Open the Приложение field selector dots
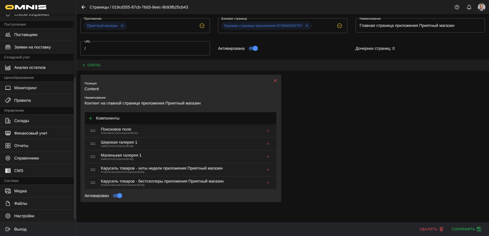The image size is (489, 236). [202, 26]
